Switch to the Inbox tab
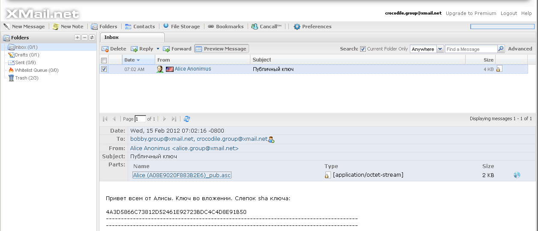538x231 pixels. 132,37
